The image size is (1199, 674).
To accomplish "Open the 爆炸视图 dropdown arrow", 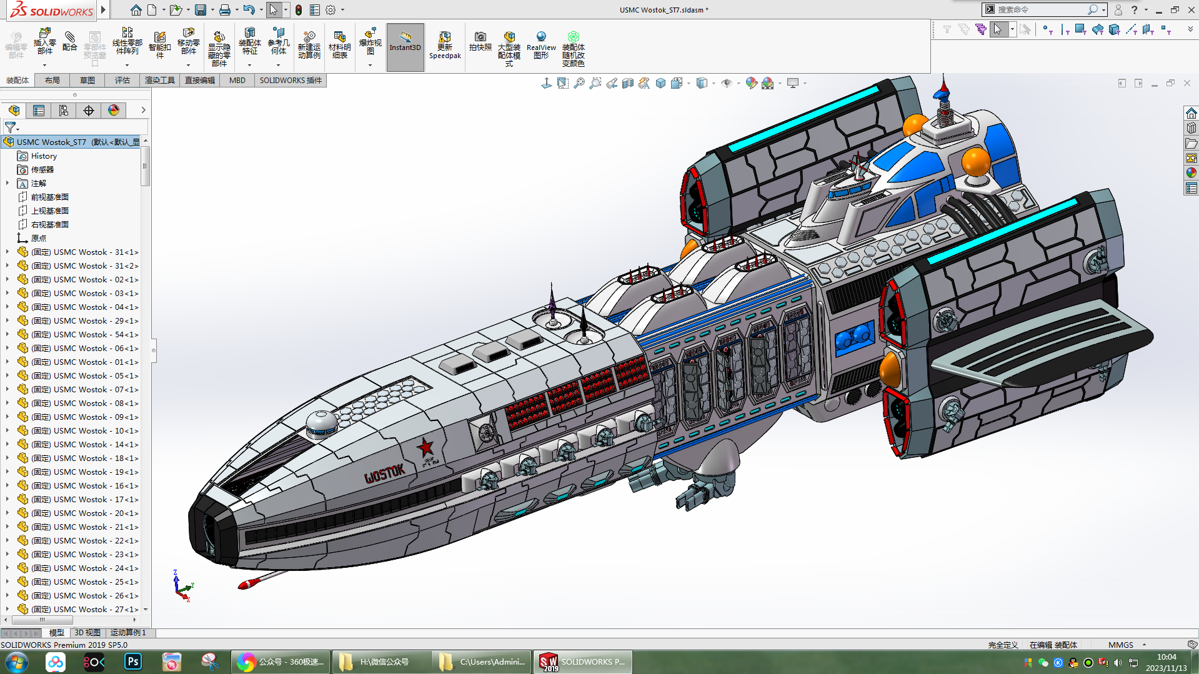I will point(370,65).
